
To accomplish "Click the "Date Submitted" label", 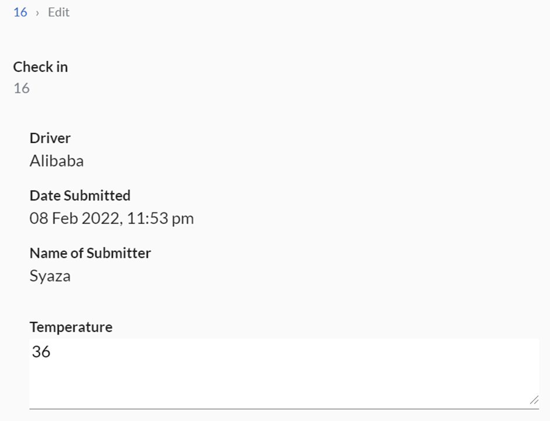I will coord(80,195).
